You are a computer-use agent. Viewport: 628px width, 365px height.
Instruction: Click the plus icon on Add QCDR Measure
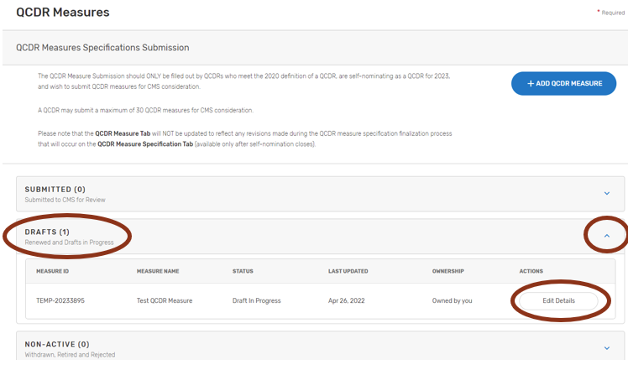click(x=531, y=83)
